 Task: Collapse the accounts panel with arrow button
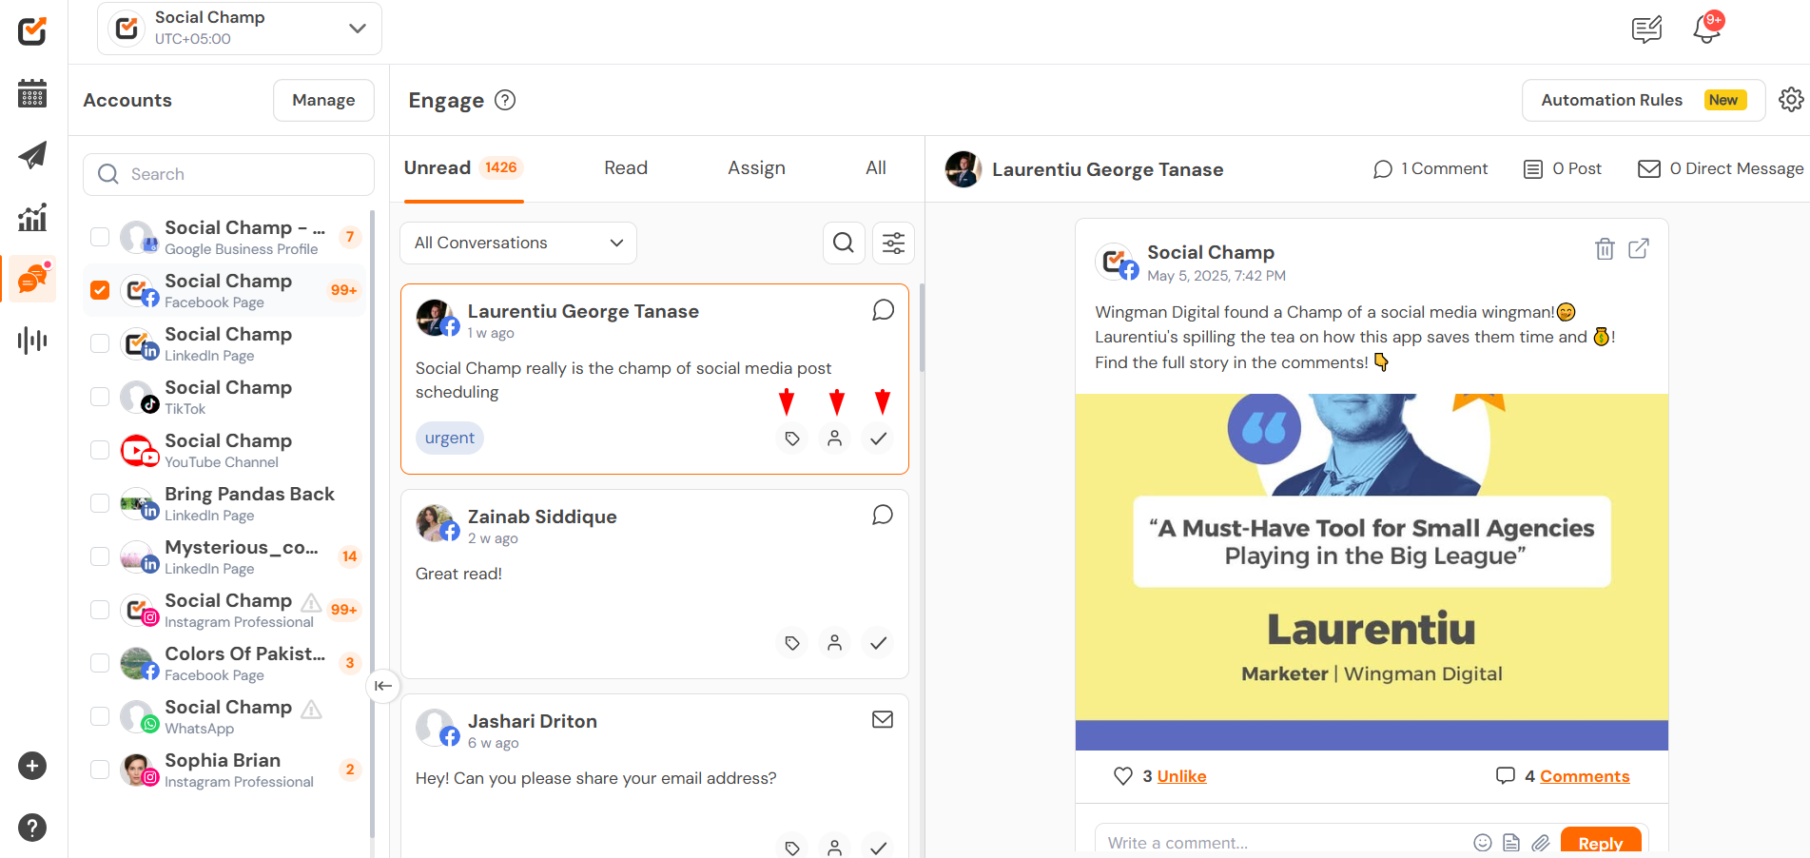pyautogui.click(x=382, y=686)
